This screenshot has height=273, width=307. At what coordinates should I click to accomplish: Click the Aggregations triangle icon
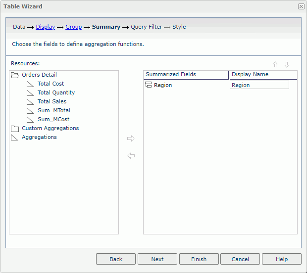point(14,137)
